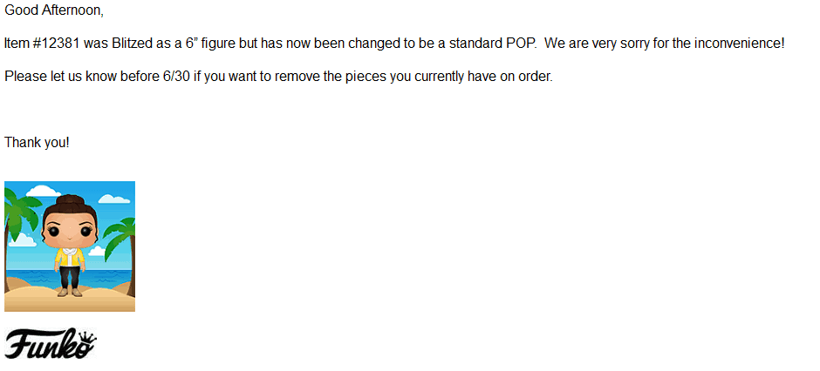This screenshot has height=371, width=820.
Task: Click the avatar's yellow jacket
Action: click(x=70, y=256)
